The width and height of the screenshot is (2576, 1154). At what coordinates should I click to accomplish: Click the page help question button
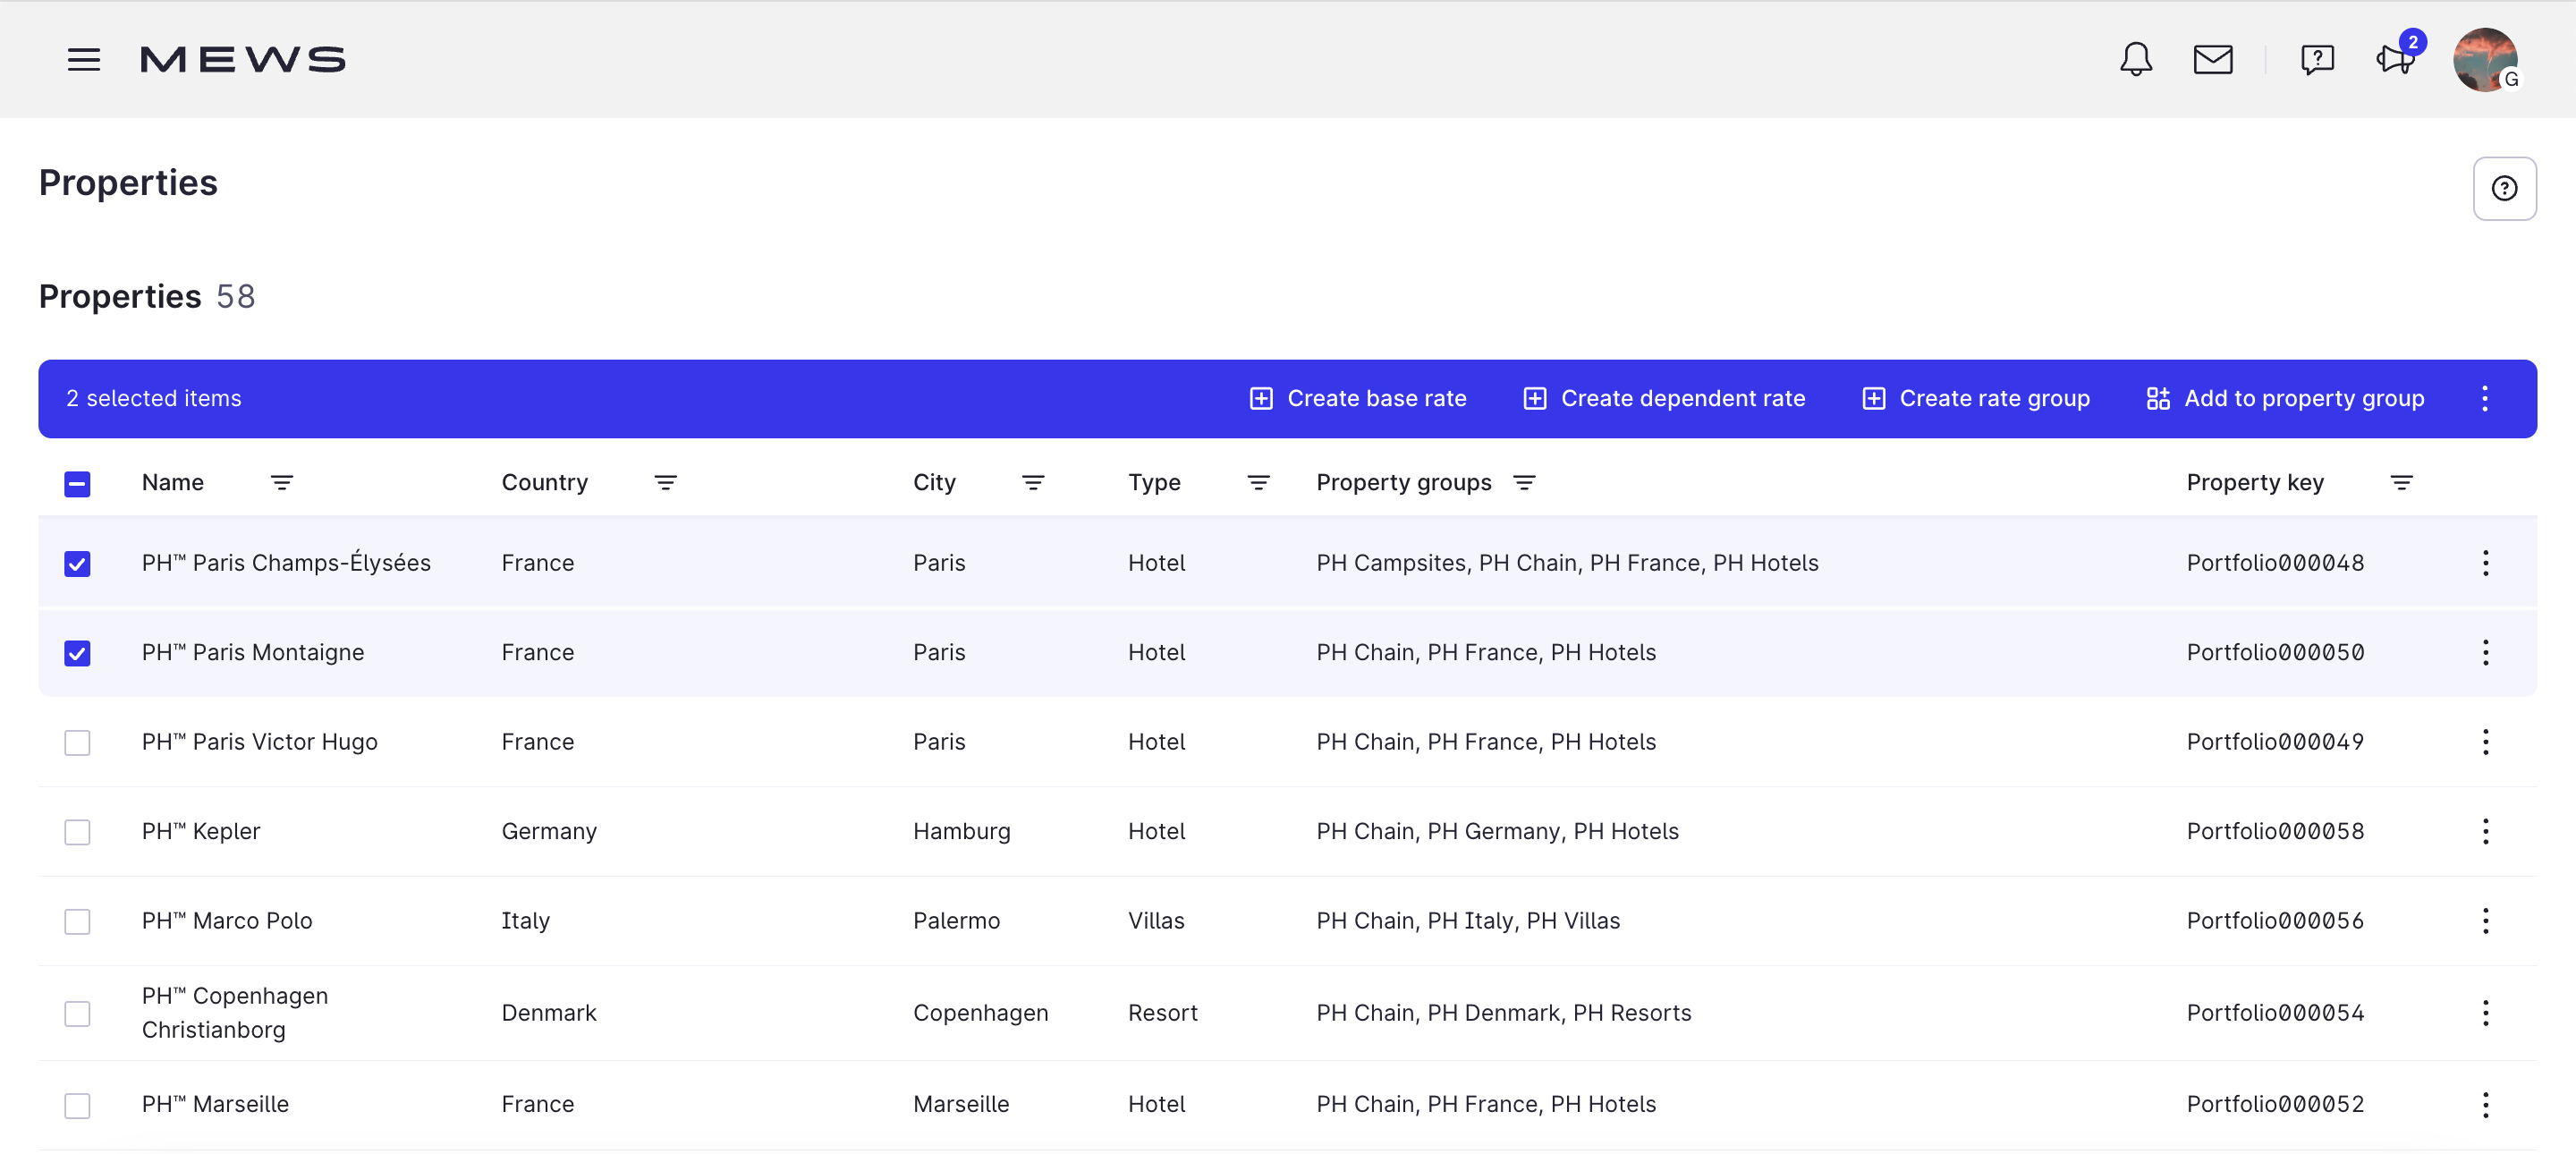click(x=2504, y=188)
